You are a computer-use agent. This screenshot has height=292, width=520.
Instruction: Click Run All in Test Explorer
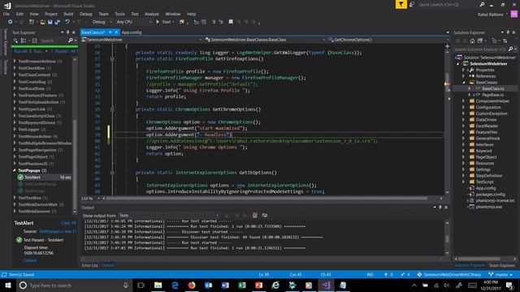(20, 51)
